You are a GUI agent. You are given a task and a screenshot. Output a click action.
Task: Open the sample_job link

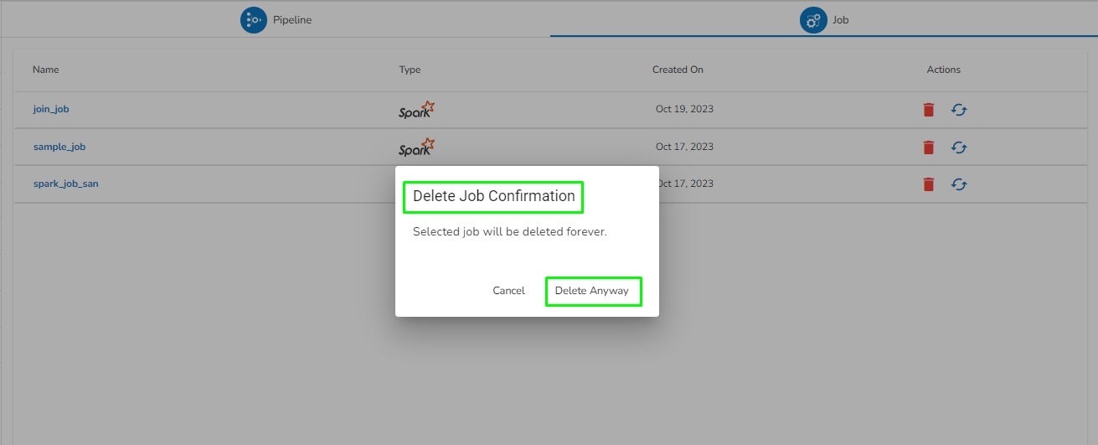(x=59, y=147)
